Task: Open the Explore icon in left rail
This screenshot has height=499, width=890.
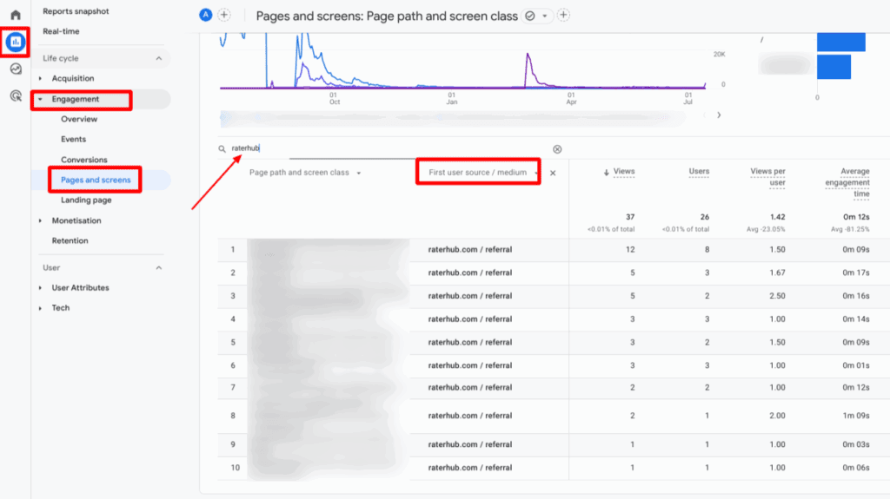Action: (x=16, y=69)
